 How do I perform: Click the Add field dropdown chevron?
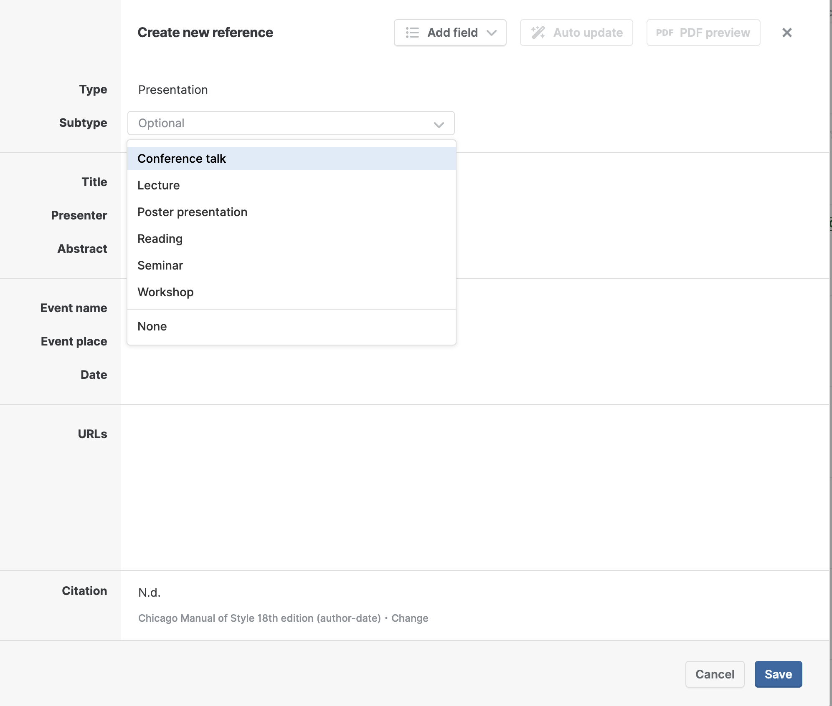[x=492, y=33]
